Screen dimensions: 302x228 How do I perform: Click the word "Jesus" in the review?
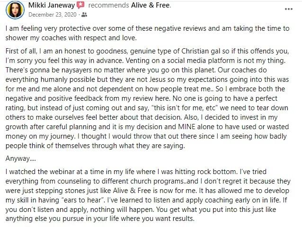coord(157,79)
